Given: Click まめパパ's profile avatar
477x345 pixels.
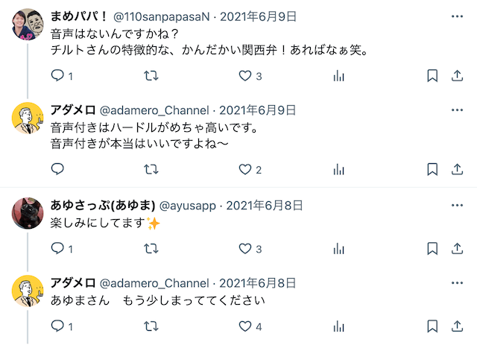Looking at the screenshot, I should 28,25.
